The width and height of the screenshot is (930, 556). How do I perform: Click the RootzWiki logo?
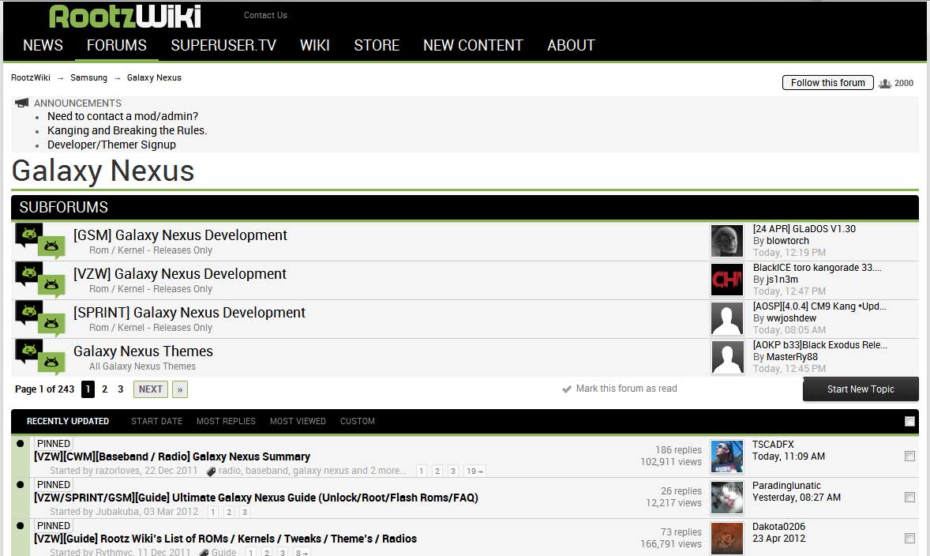(126, 15)
